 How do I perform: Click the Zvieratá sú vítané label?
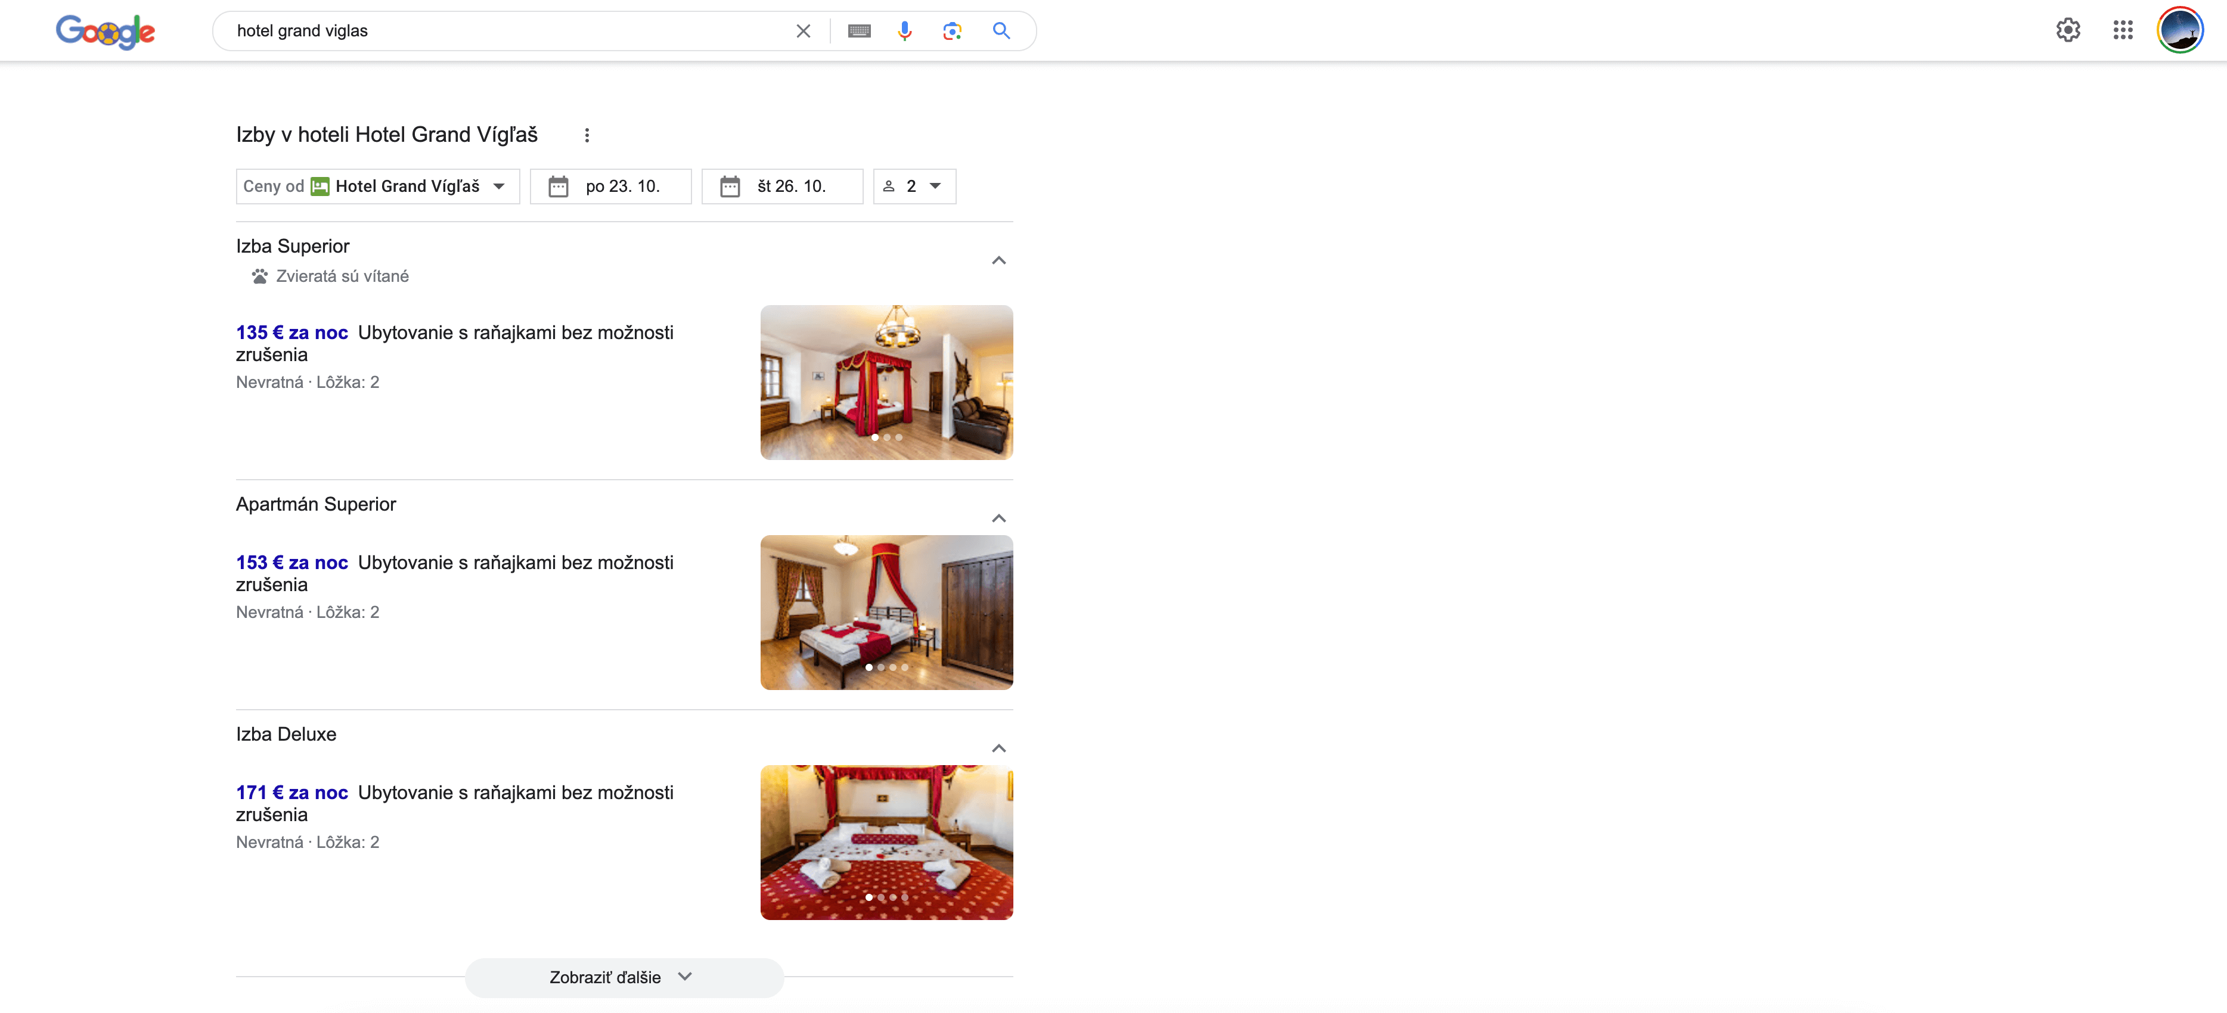point(342,276)
